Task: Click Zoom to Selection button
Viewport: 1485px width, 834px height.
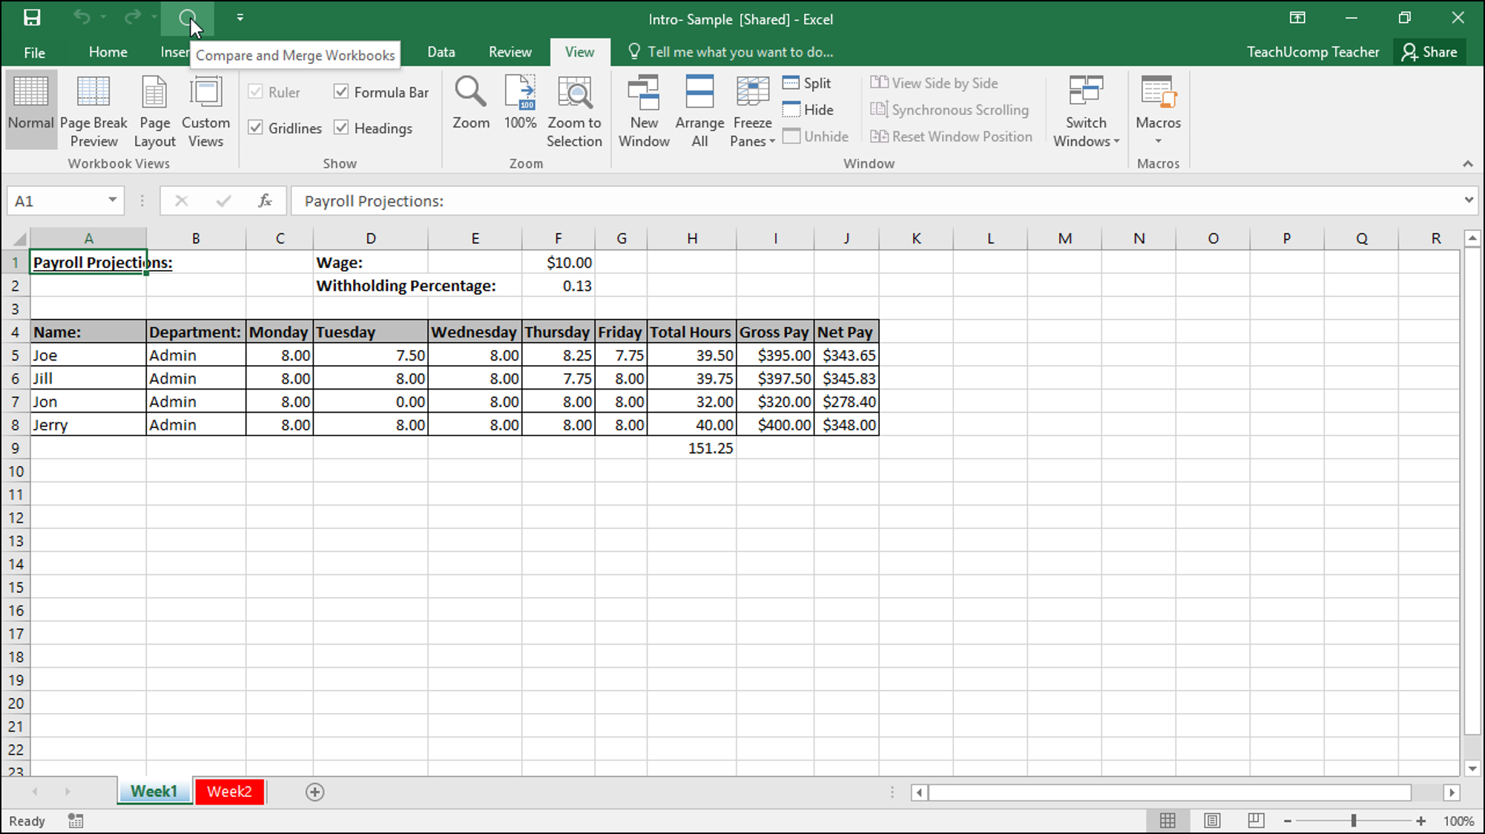Action: pos(573,111)
